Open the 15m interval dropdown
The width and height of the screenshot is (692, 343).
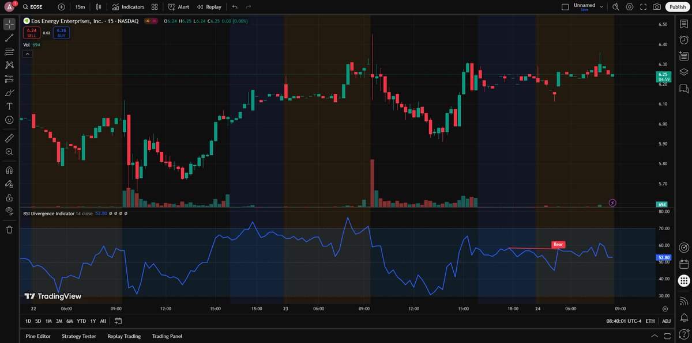tap(80, 7)
